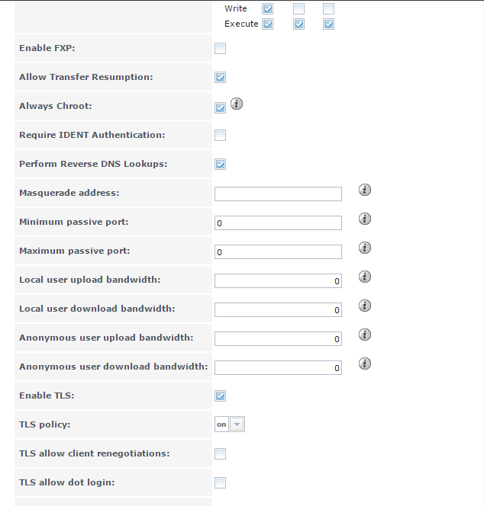Click info icon next to Always Chroot

[x=237, y=104]
